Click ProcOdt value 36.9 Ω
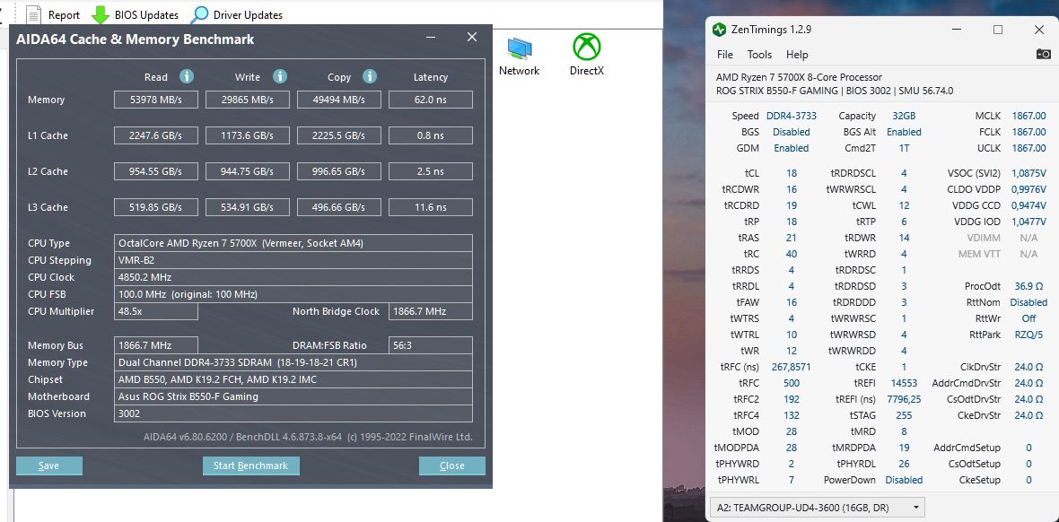1059x522 pixels. 1030,286
